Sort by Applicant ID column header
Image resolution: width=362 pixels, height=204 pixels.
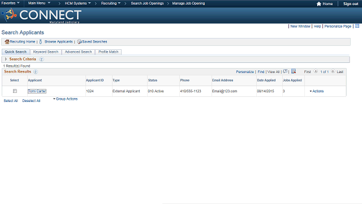click(x=95, y=80)
